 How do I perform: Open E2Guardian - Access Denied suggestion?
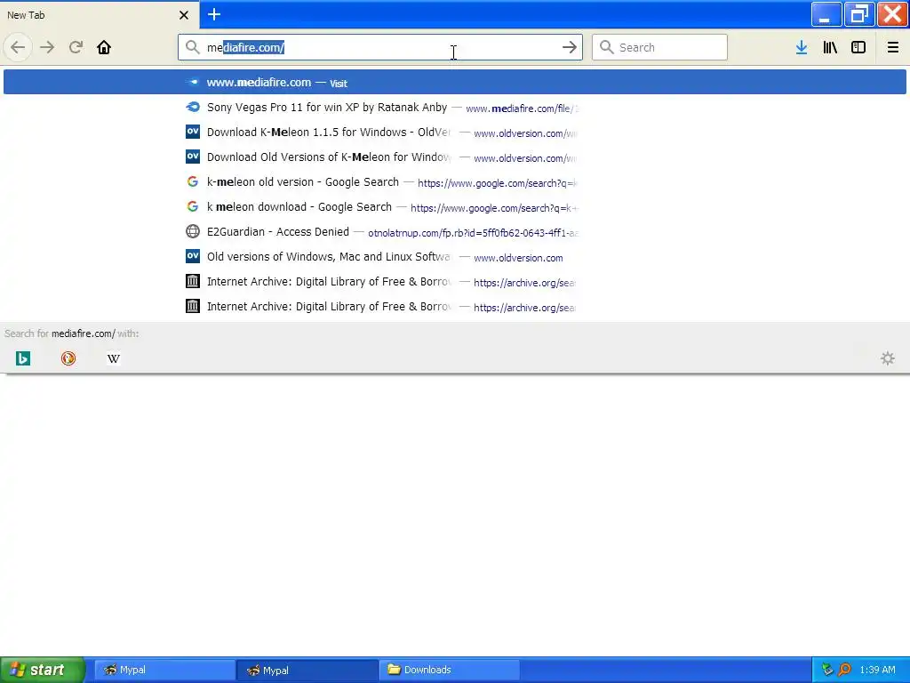[x=454, y=232]
